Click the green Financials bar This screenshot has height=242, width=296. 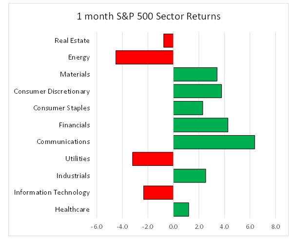[200, 125]
